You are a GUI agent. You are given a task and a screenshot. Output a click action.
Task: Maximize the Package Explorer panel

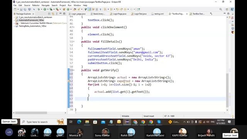click(64, 14)
